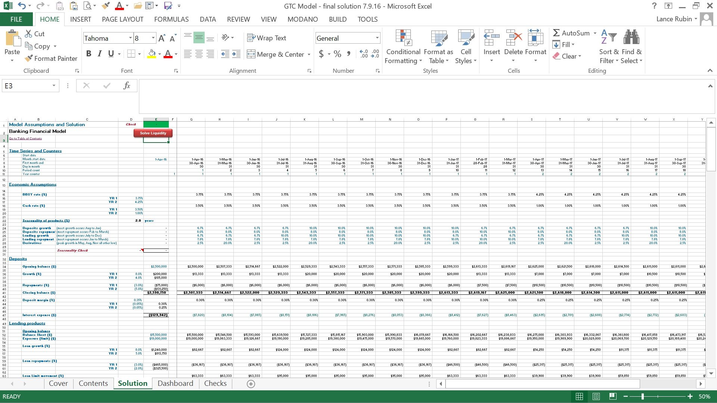
Task: Switch to the FORMULAS ribbon tab
Action: [x=171, y=19]
